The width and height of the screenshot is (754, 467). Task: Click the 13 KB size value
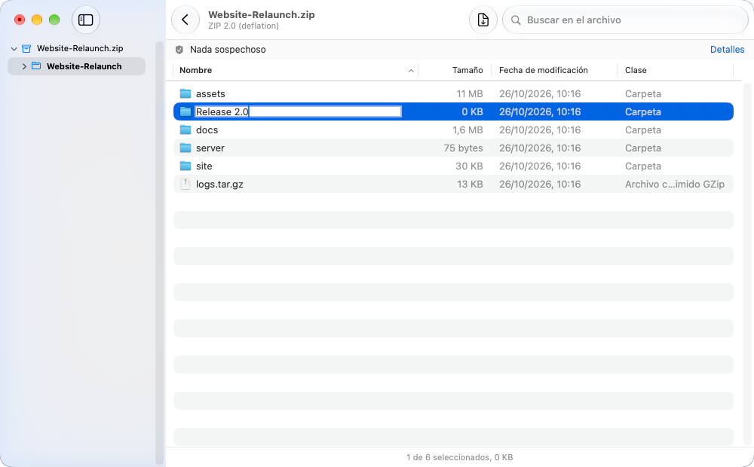click(x=470, y=184)
